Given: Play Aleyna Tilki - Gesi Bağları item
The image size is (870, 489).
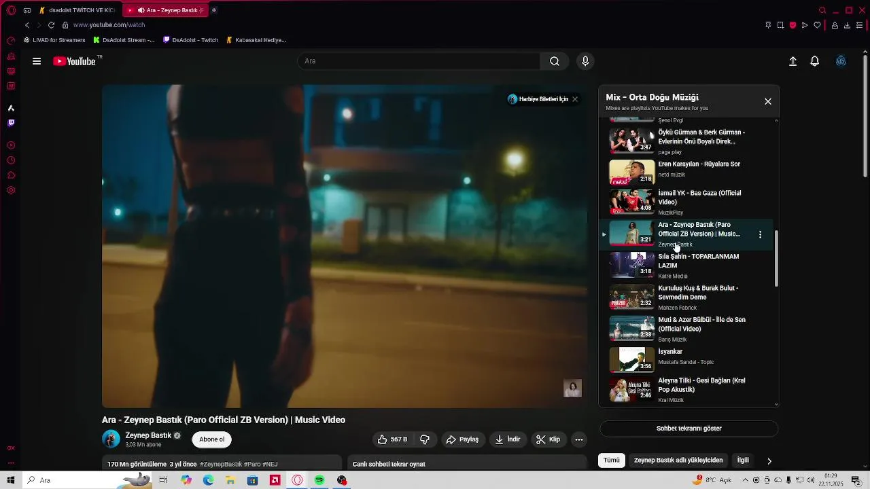Looking at the screenshot, I should [686, 391].
